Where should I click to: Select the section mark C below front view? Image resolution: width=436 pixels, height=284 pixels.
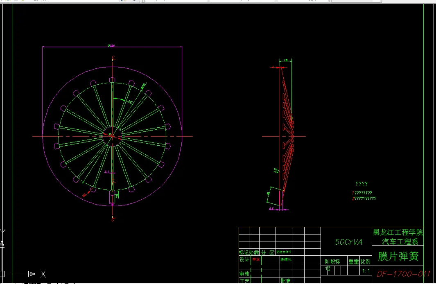point(113,220)
